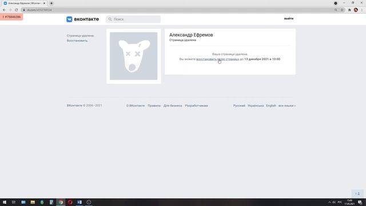Click the выйти logout link
Screen dimensions: 366x206
pos(289,18)
